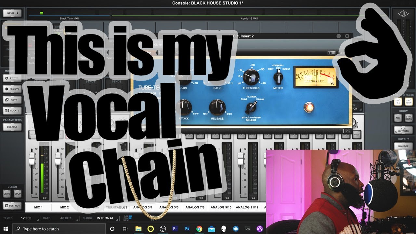Select the Black Twin MkII device label
Image resolution: width=416 pixels, height=234 pixels.
point(69,19)
